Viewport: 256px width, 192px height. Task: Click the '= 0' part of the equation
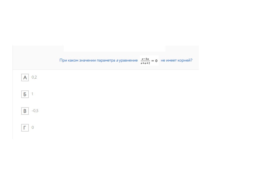tap(154, 61)
